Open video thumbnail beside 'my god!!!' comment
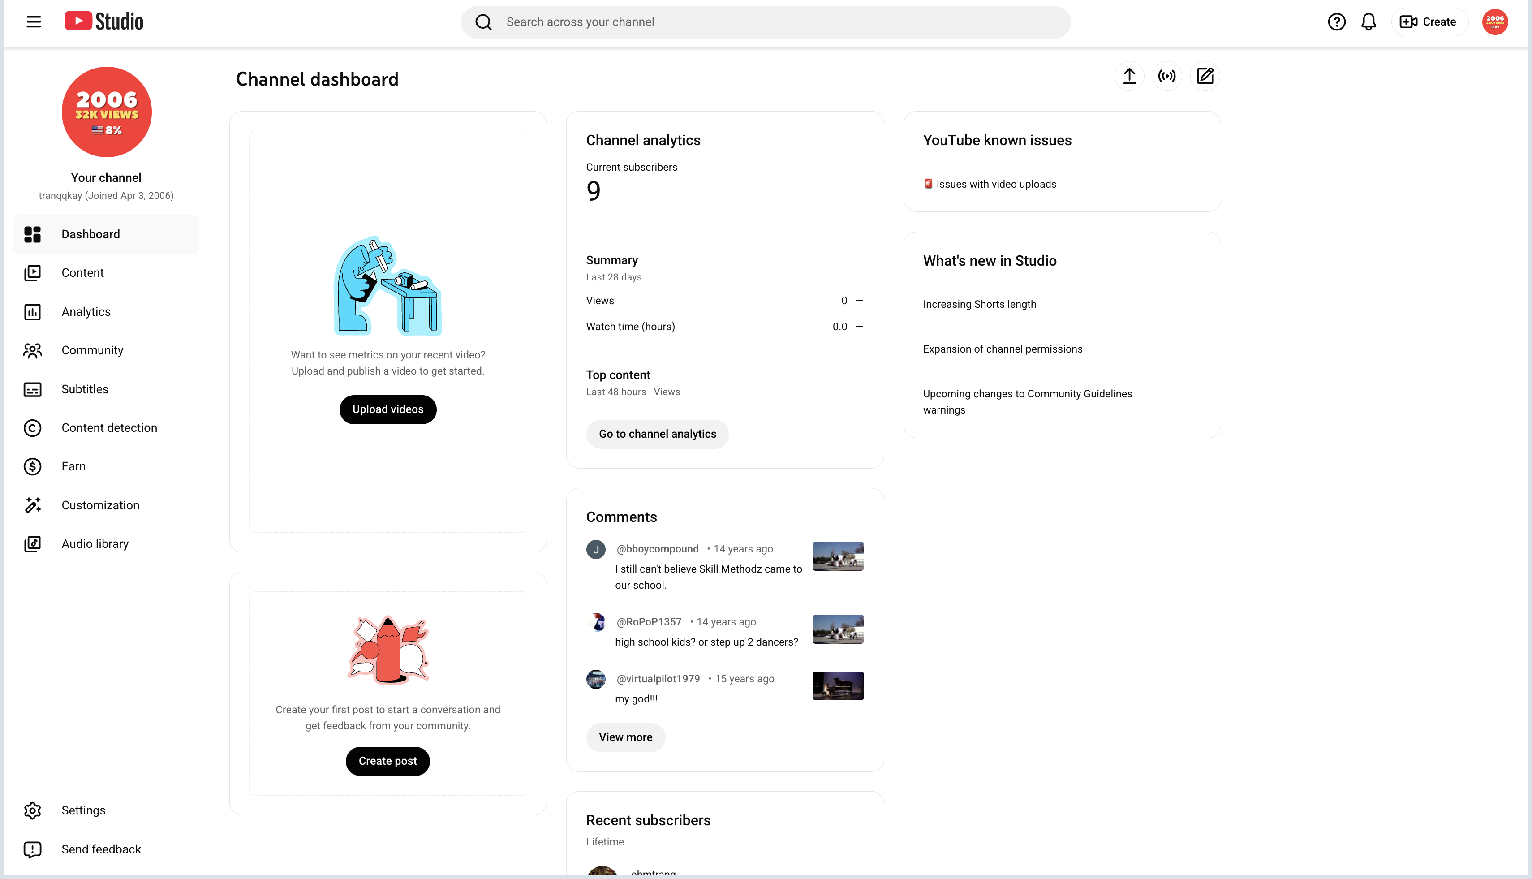Image resolution: width=1532 pixels, height=879 pixels. [838, 686]
